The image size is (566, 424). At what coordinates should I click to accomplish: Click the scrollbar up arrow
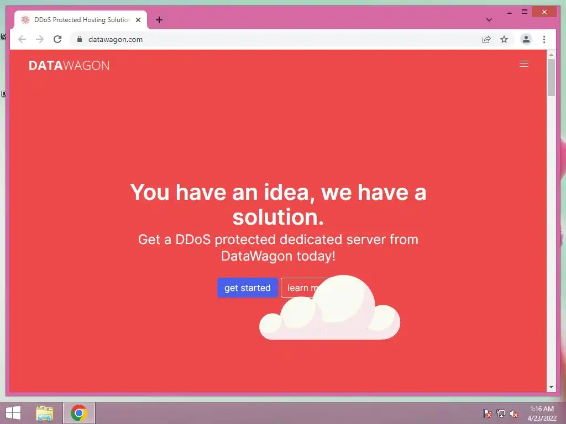(x=551, y=55)
